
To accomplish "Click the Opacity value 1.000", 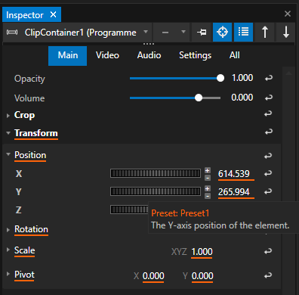I will pyautogui.click(x=242, y=78).
